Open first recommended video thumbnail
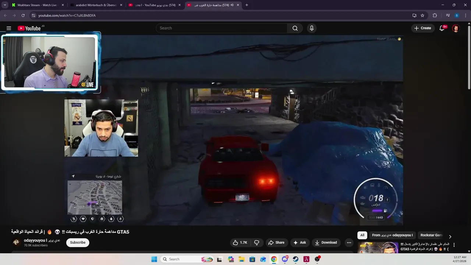This screenshot has width=471, height=265. 378,248
